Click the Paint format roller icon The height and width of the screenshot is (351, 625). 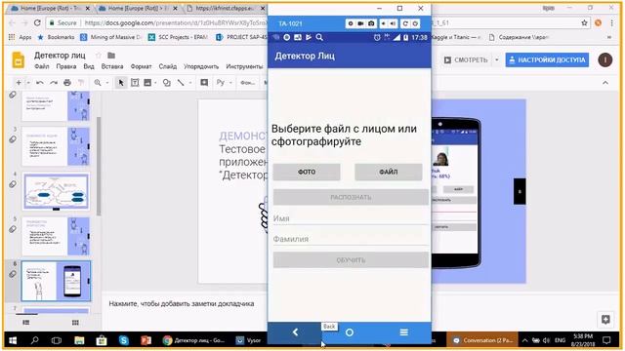(x=81, y=82)
